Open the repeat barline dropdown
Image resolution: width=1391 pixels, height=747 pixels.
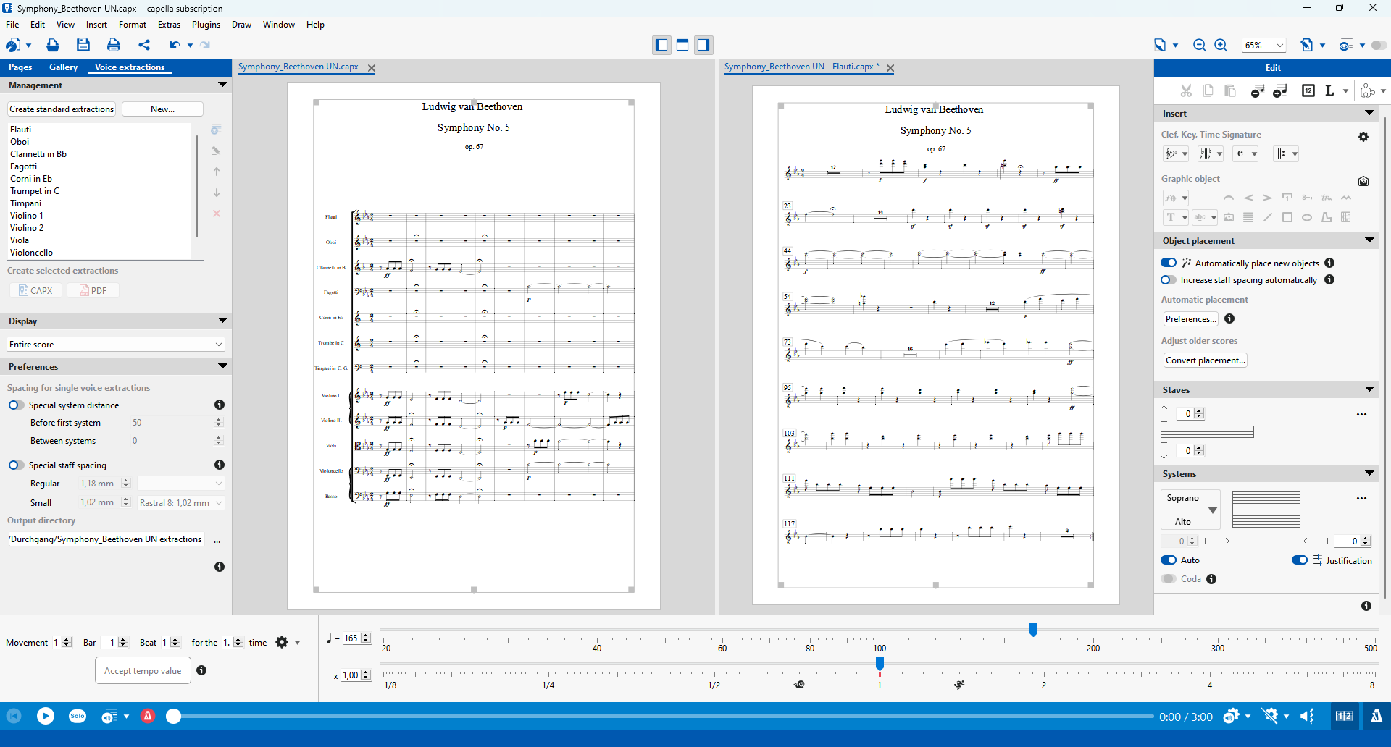(1287, 153)
